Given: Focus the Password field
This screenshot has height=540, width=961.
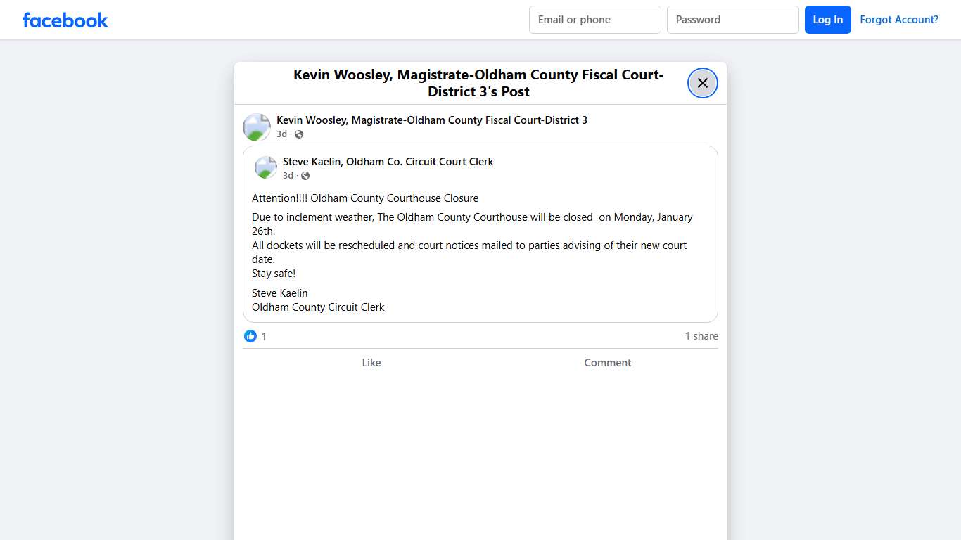Looking at the screenshot, I should pos(732,20).
